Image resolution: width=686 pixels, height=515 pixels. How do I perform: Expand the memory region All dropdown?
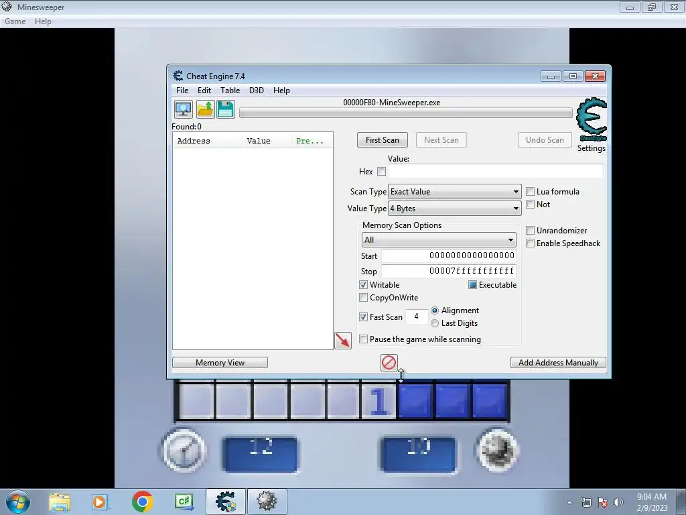pos(439,240)
